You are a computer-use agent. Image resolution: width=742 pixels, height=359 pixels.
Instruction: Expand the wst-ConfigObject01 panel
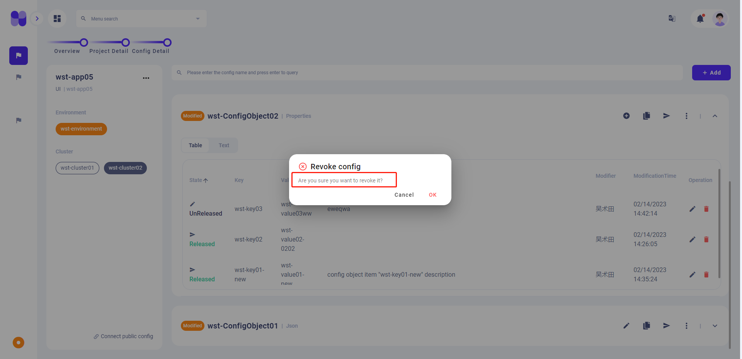click(715, 326)
